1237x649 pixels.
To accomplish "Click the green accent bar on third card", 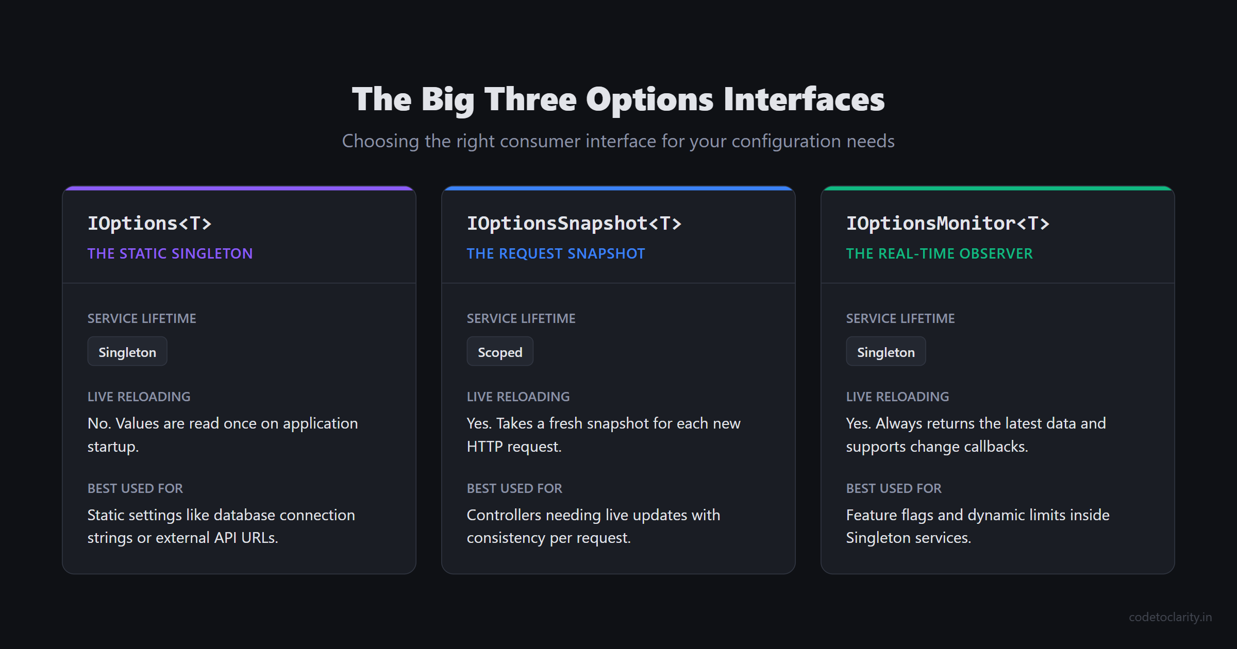I will (998, 189).
